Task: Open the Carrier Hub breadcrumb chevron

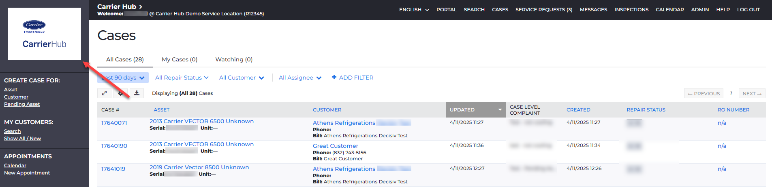Action: 141,6
